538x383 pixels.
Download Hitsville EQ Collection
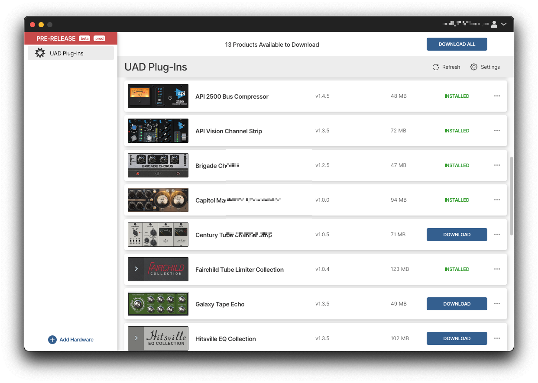click(x=457, y=338)
